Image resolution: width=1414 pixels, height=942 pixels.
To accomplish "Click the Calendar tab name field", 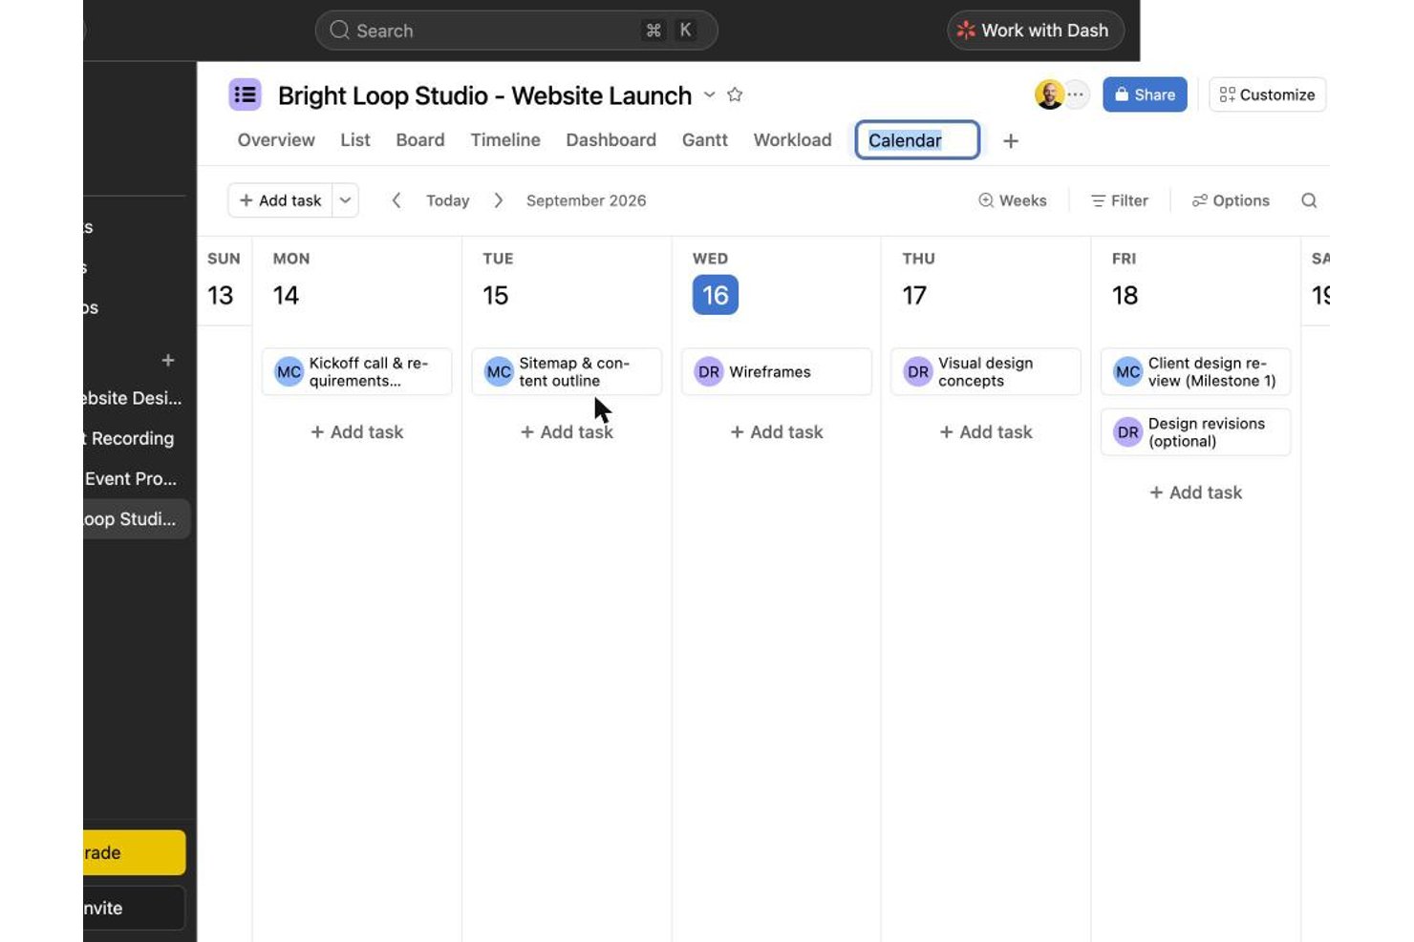I will coord(917,140).
